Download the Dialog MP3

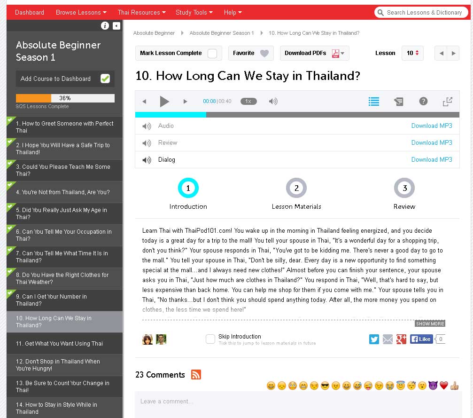pos(432,160)
